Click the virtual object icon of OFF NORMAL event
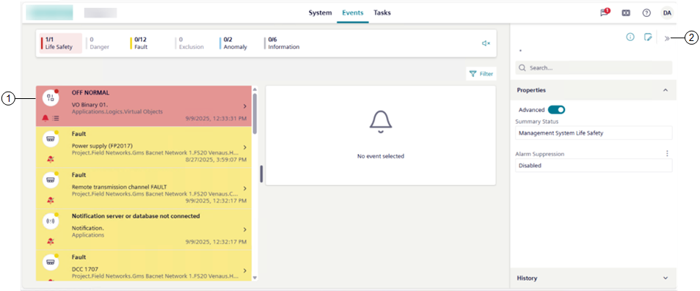This screenshot has width=700, height=291. coord(51,97)
